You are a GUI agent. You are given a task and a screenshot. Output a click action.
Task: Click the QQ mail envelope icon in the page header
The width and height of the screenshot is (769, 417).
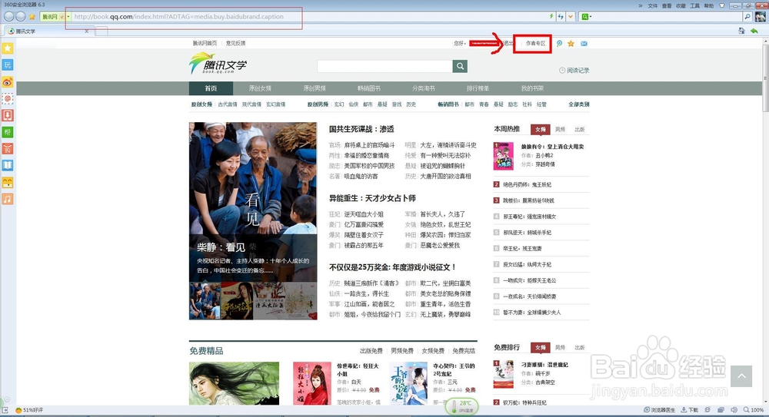(x=584, y=44)
